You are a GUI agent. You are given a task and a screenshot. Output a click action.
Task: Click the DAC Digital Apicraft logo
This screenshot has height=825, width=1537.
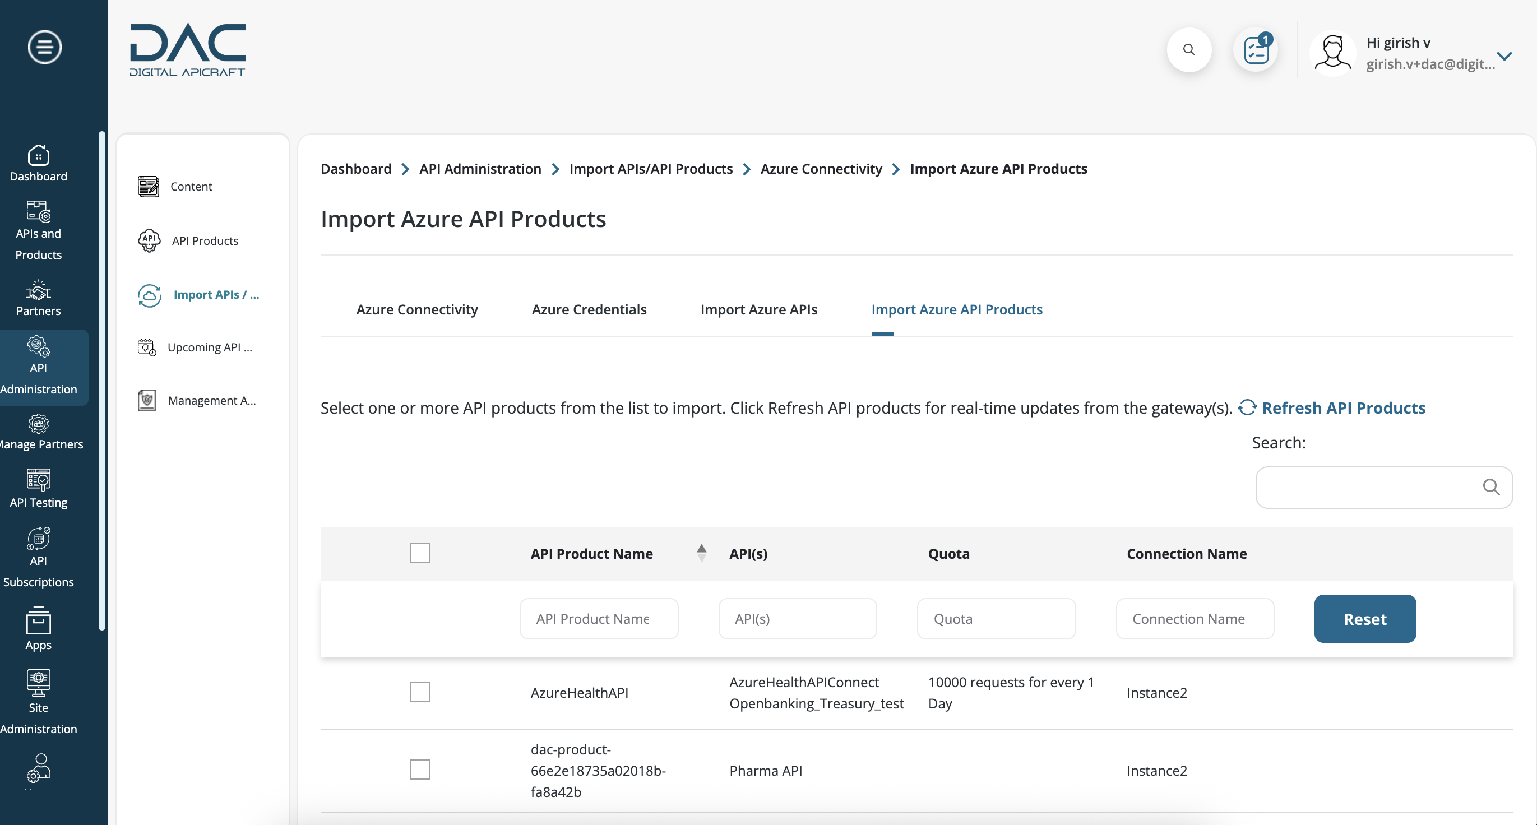click(x=187, y=50)
